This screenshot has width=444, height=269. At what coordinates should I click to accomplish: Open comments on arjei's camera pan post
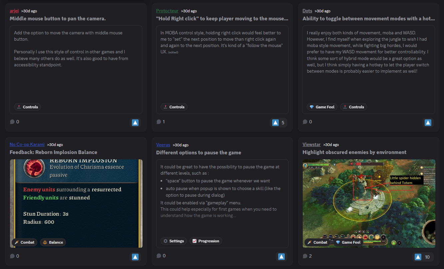pyautogui.click(x=15, y=122)
